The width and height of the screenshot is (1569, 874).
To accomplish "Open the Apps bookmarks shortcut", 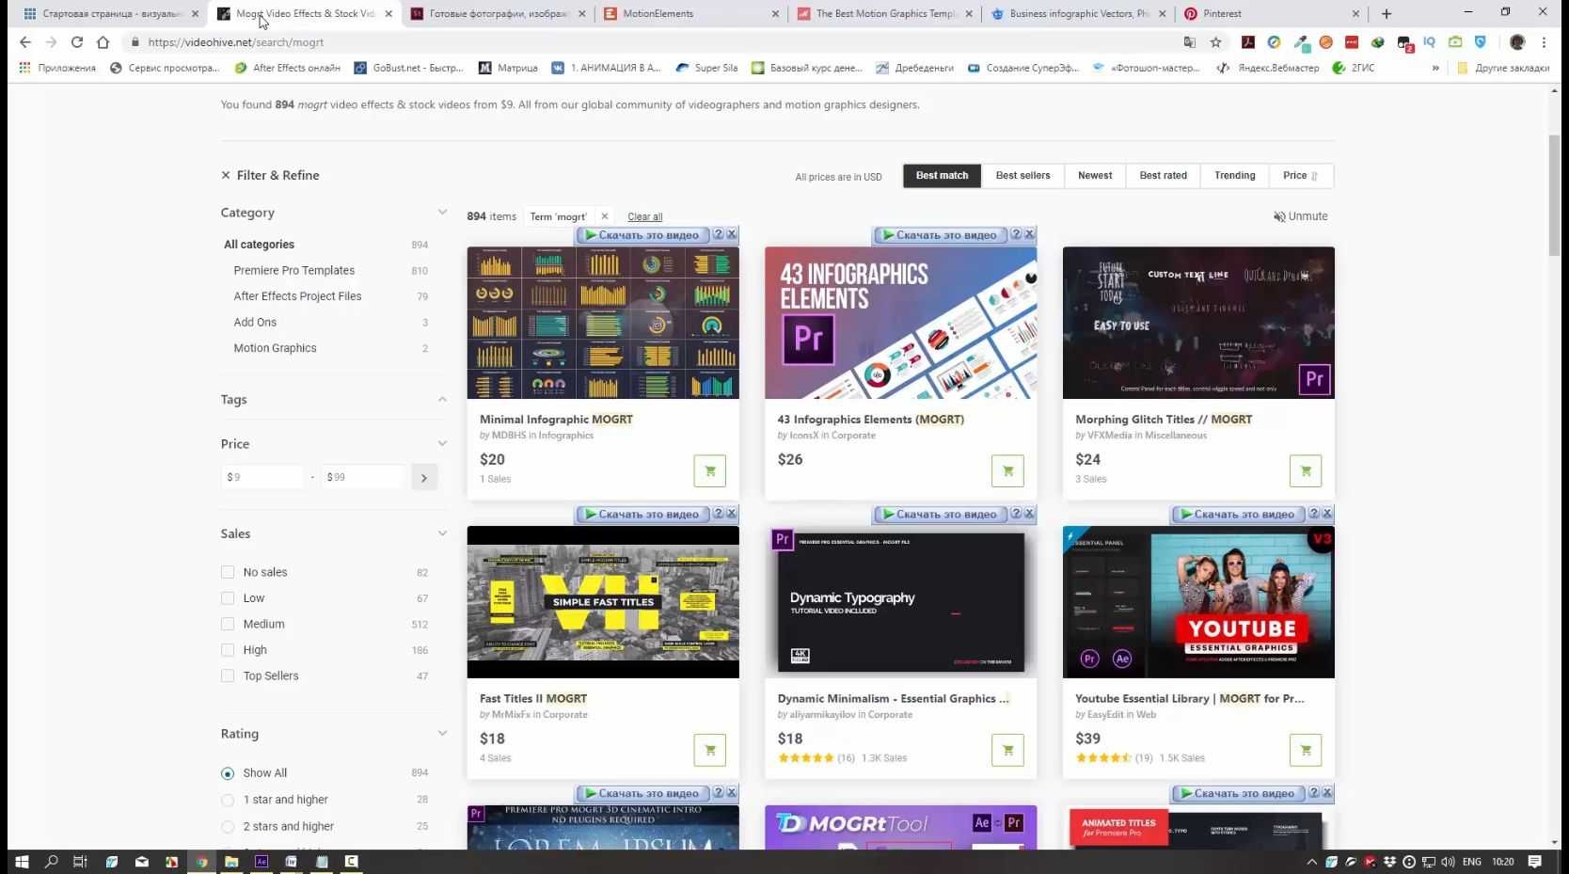I will point(57,68).
